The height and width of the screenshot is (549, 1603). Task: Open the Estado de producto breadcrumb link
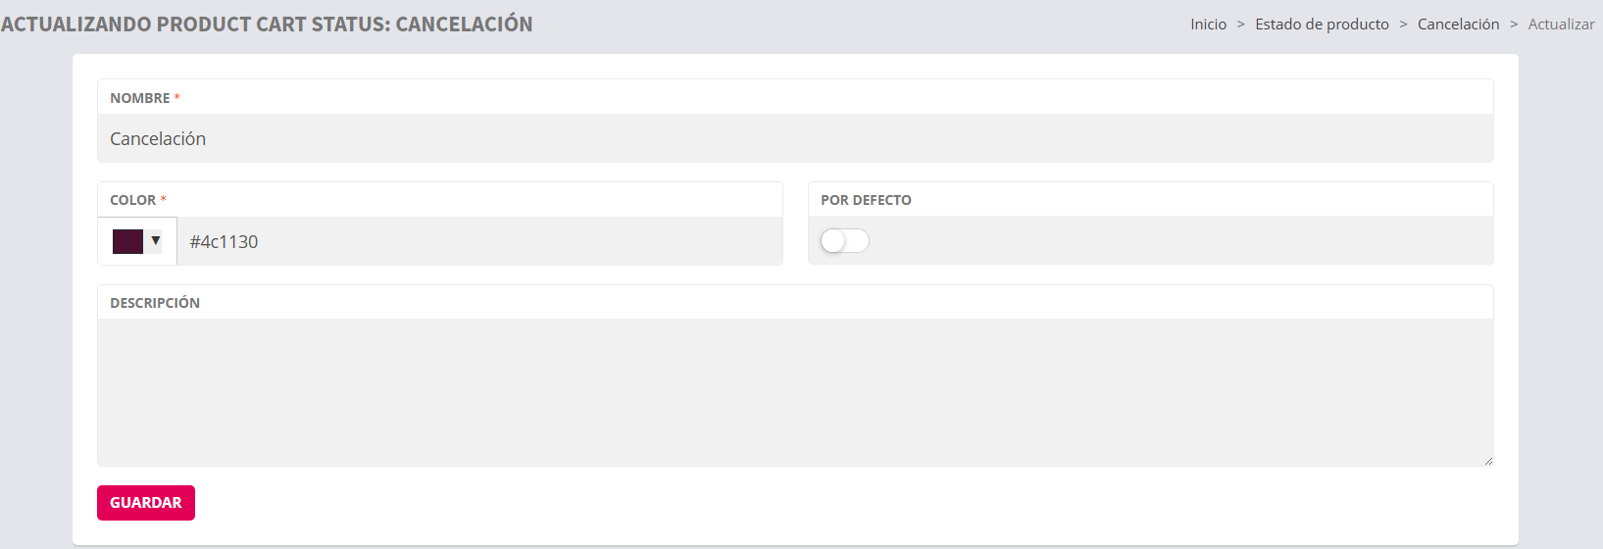click(1322, 25)
